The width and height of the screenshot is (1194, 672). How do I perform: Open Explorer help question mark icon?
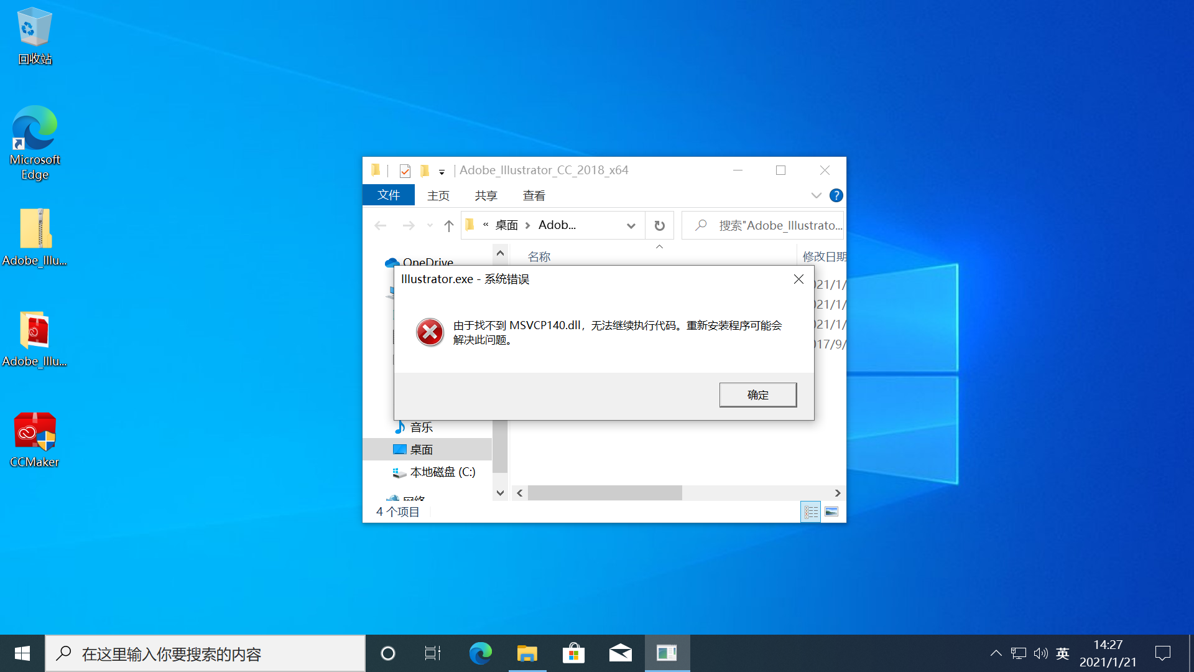(x=836, y=195)
